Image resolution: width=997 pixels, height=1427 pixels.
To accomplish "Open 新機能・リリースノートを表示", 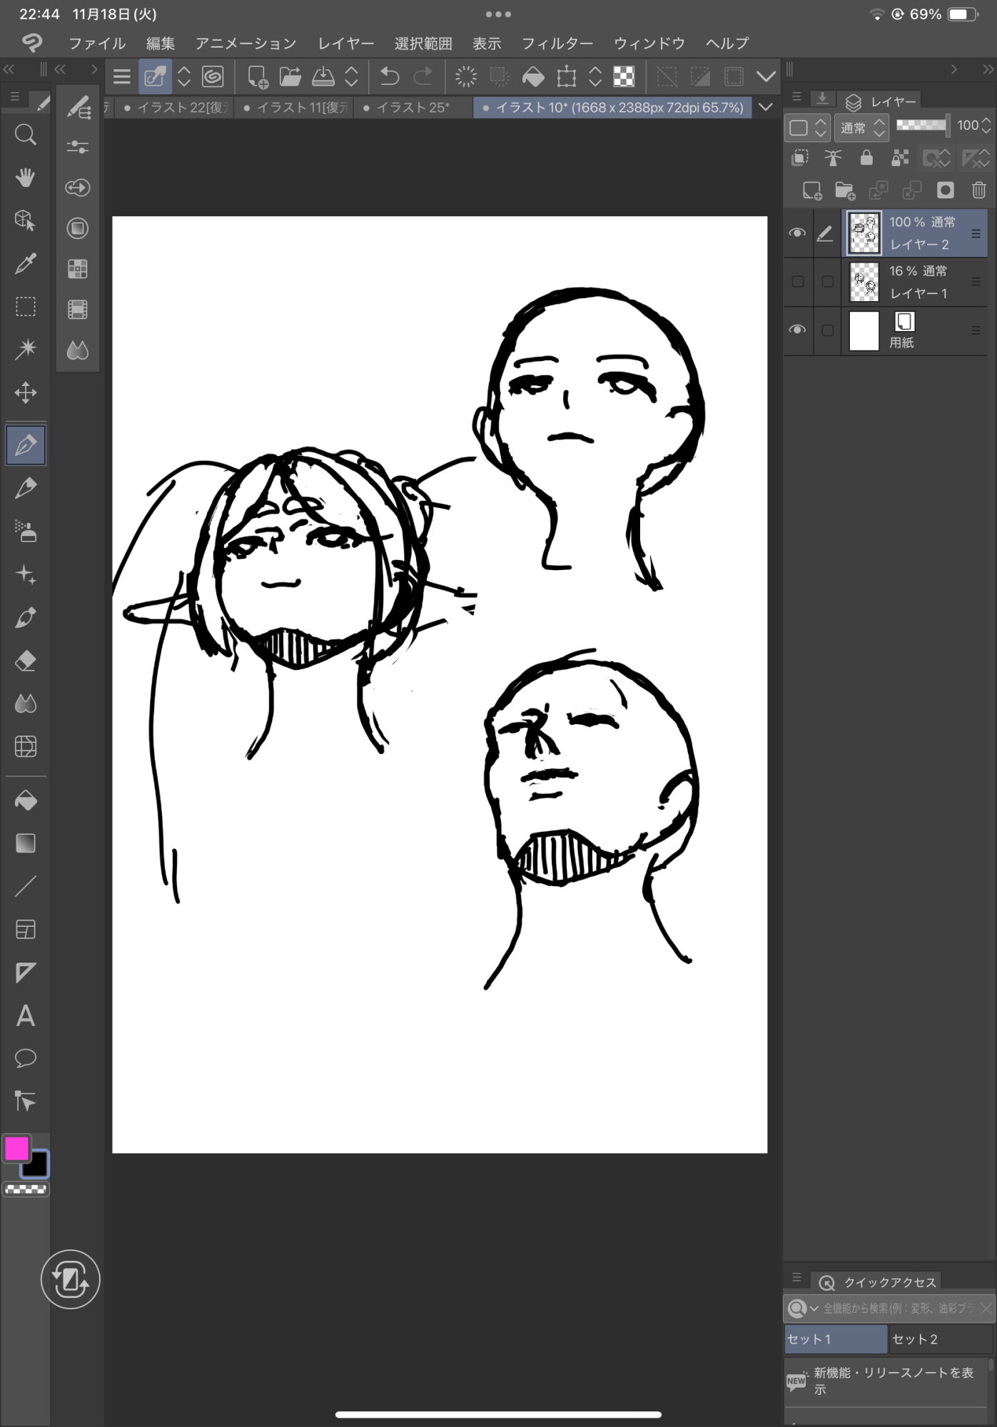I will coord(892,1381).
